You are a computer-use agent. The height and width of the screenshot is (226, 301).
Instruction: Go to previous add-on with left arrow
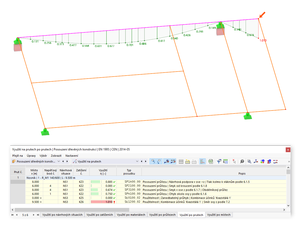63,161
